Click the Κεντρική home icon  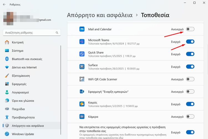pyautogui.click(x=7, y=42)
